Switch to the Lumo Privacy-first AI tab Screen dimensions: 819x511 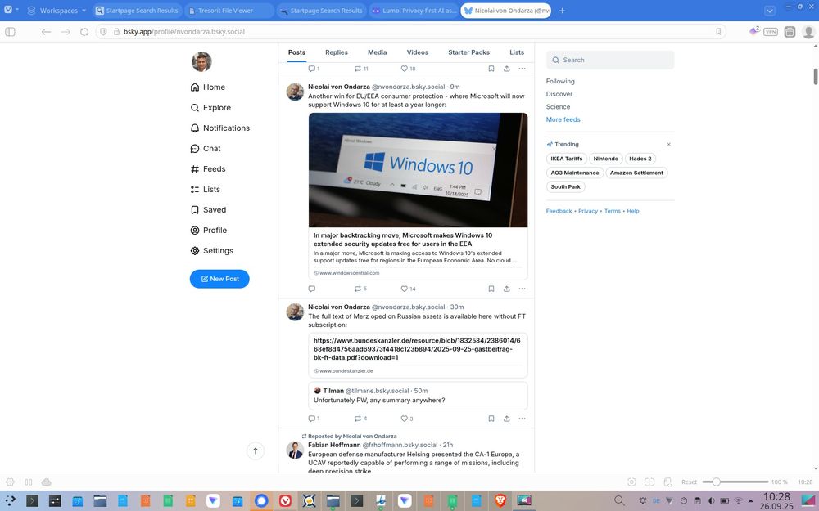coord(414,11)
